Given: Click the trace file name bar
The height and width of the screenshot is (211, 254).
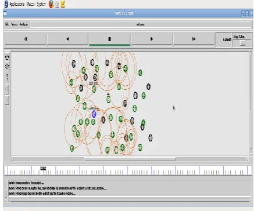Looking at the screenshot, I should (141, 24).
